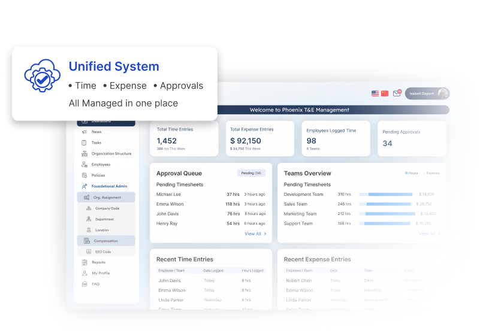Click the FAQ bubble icon
The image size is (486, 336).
coord(84,284)
